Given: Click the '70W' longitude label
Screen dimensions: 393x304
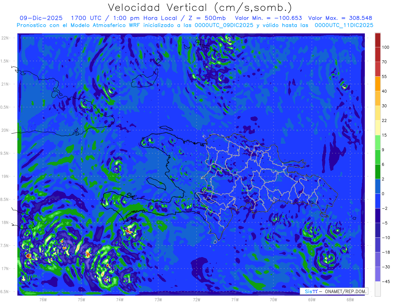Looking at the screenshot, I should coord(273,299).
